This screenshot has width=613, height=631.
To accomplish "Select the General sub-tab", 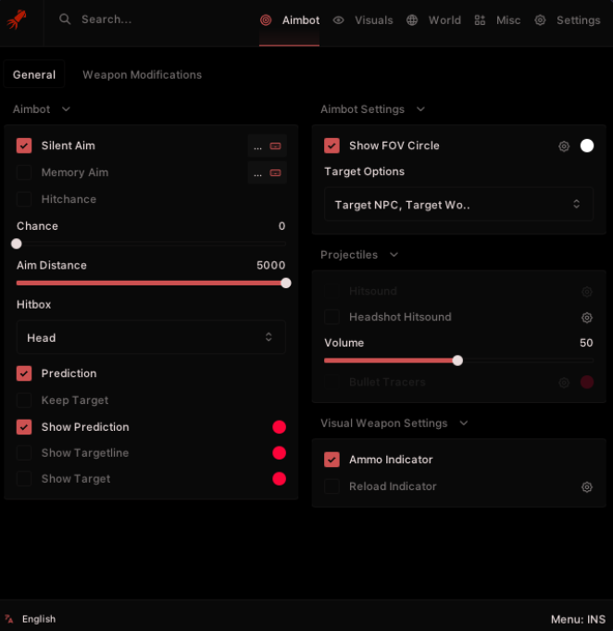I will 34,74.
